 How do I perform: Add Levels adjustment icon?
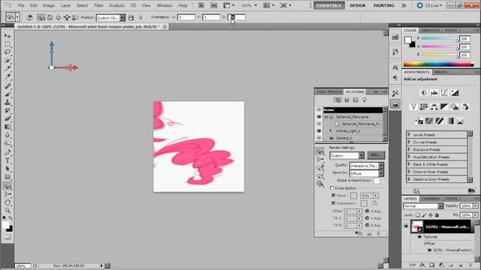point(434,92)
